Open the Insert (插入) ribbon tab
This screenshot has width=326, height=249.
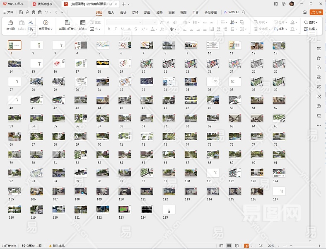pyautogui.click(x=111, y=12)
